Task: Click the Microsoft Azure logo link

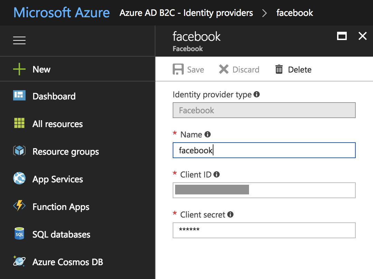Action: 61,13
